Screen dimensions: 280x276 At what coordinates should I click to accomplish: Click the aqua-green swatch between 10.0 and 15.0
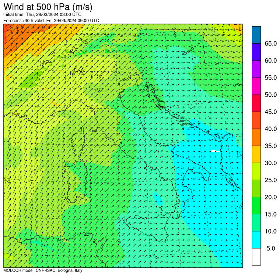256,223
